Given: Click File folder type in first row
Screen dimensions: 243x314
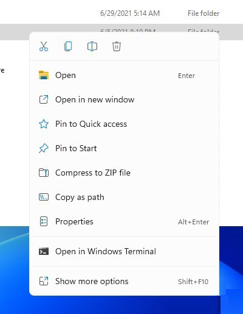Looking at the screenshot, I should tap(204, 13).
